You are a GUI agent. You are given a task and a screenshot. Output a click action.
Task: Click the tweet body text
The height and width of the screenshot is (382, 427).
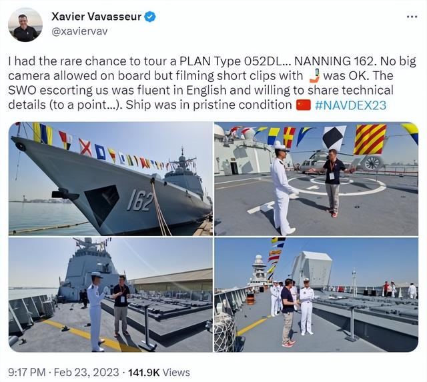(x=212, y=83)
